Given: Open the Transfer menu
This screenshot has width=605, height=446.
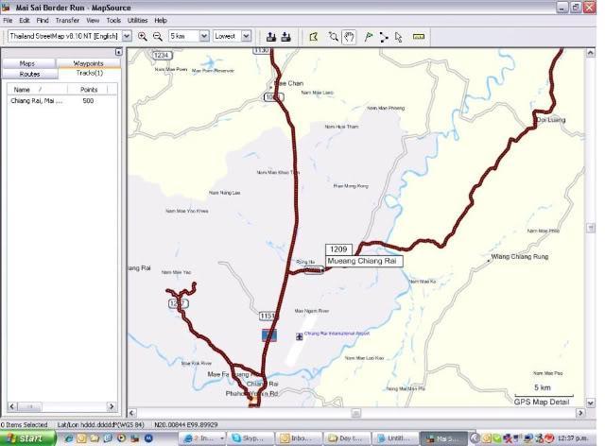Looking at the screenshot, I should (x=67, y=20).
